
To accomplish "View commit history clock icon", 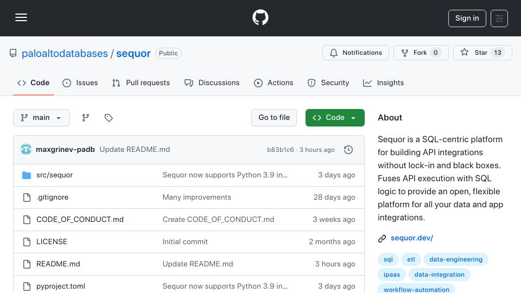I will pos(348,150).
